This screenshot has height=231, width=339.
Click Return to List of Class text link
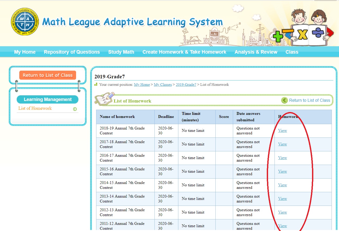309,100
